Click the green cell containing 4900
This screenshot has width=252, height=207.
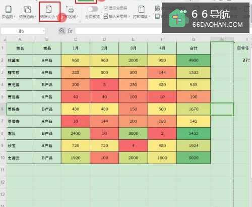[194, 60]
